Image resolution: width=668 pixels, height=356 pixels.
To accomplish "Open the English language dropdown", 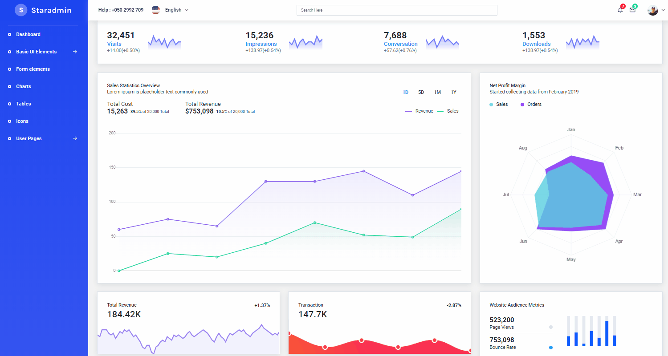I will [175, 9].
